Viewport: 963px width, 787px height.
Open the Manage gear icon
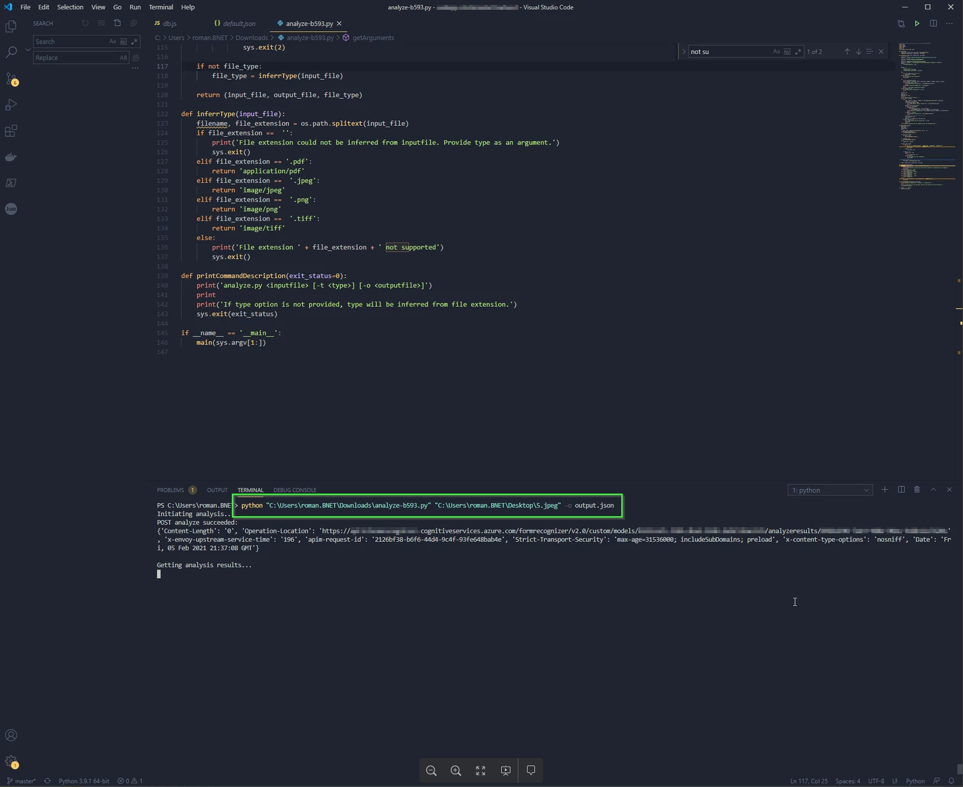click(x=11, y=761)
